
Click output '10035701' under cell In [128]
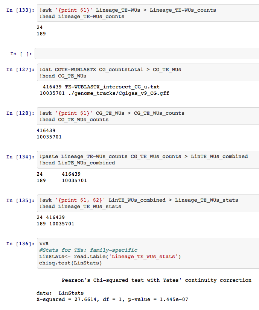(49, 137)
